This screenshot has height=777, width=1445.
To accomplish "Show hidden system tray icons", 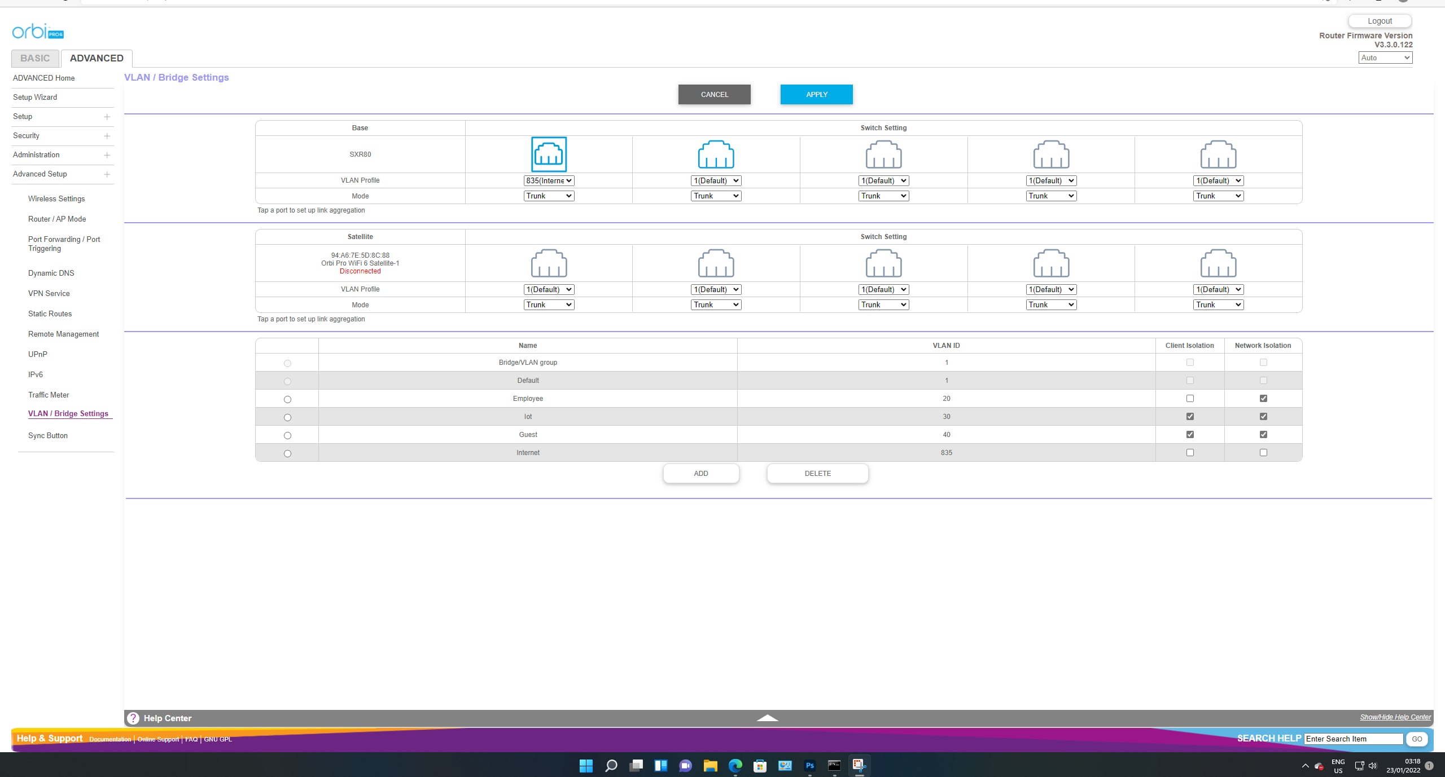I will pyautogui.click(x=1305, y=766).
